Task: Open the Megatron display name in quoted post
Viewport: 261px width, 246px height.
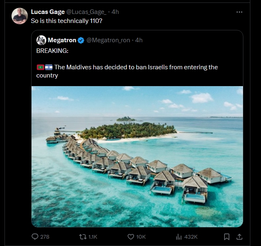Action: click(x=62, y=40)
